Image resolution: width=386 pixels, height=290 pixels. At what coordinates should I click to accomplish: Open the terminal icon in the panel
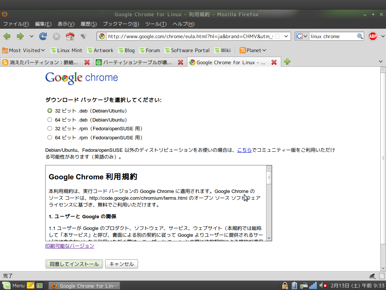click(x=40, y=285)
